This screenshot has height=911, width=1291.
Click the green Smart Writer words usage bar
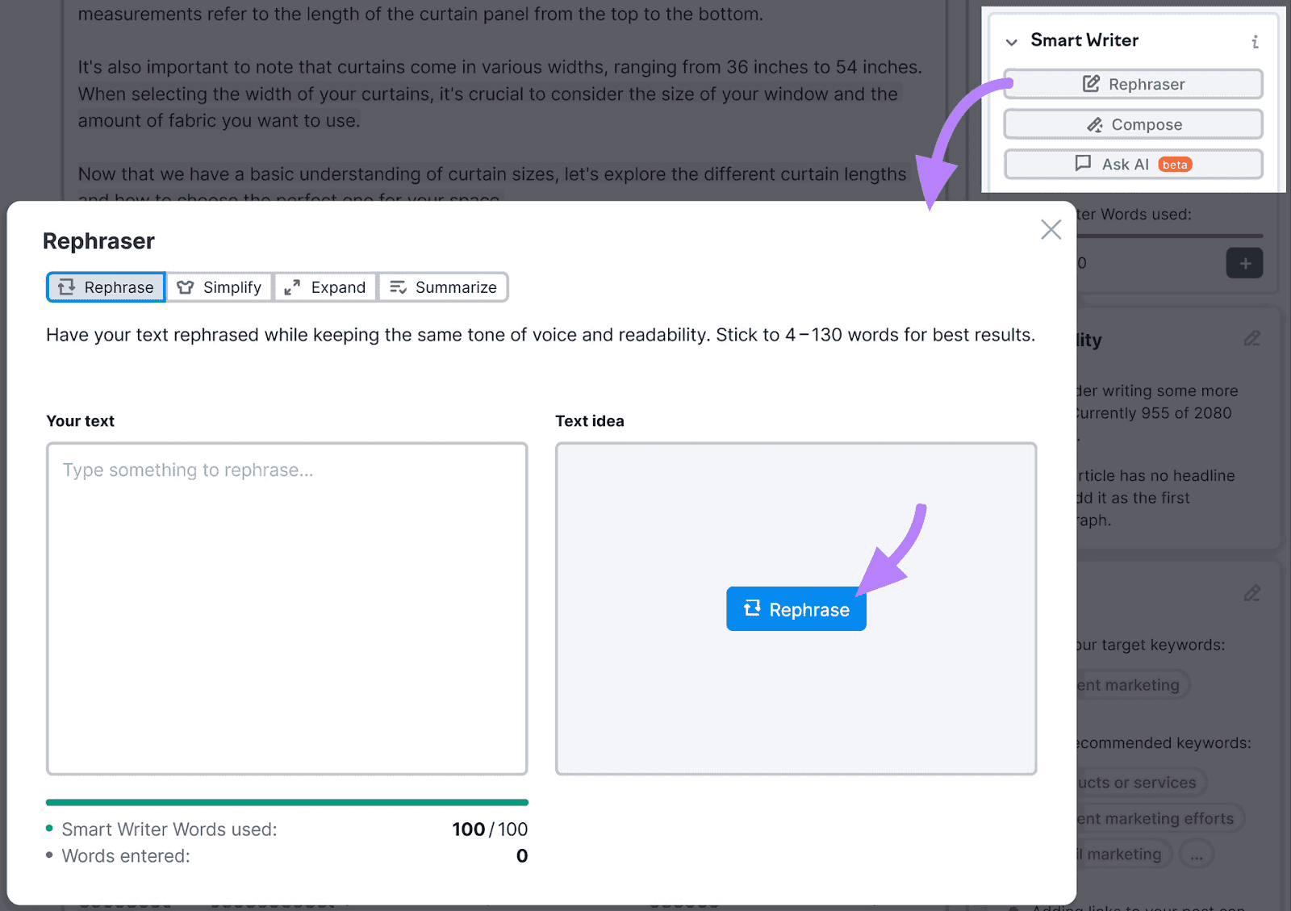pyautogui.click(x=286, y=801)
